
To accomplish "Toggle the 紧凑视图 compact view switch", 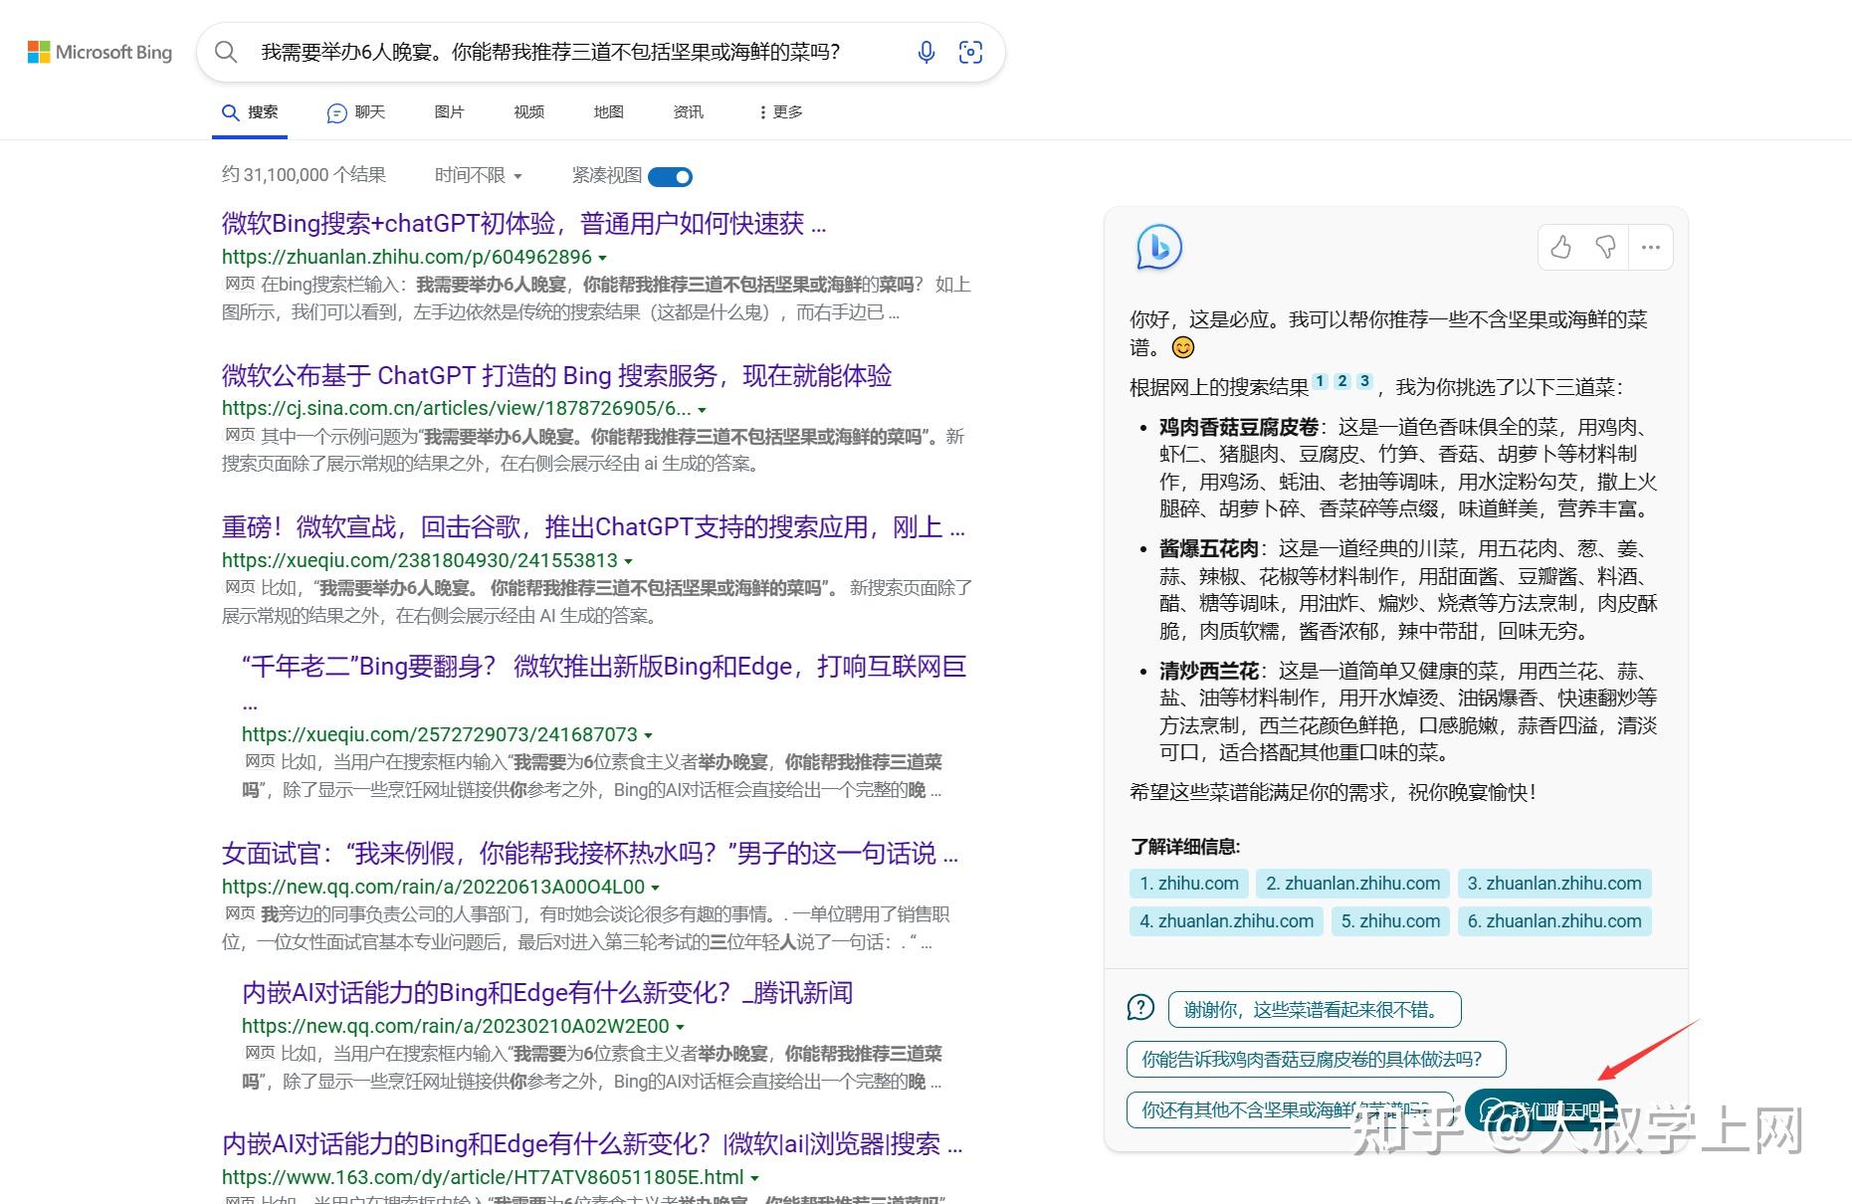I will coord(670,176).
